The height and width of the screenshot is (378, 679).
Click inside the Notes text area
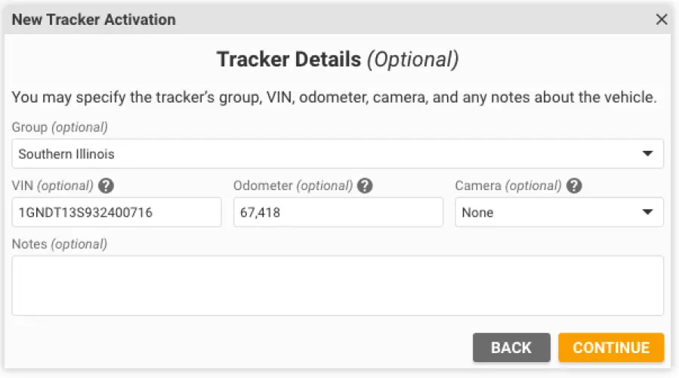[337, 285]
